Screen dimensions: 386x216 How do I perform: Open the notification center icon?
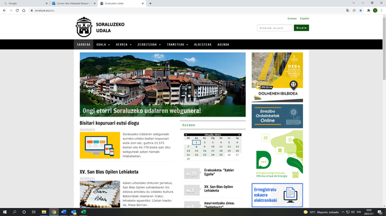click(380, 212)
